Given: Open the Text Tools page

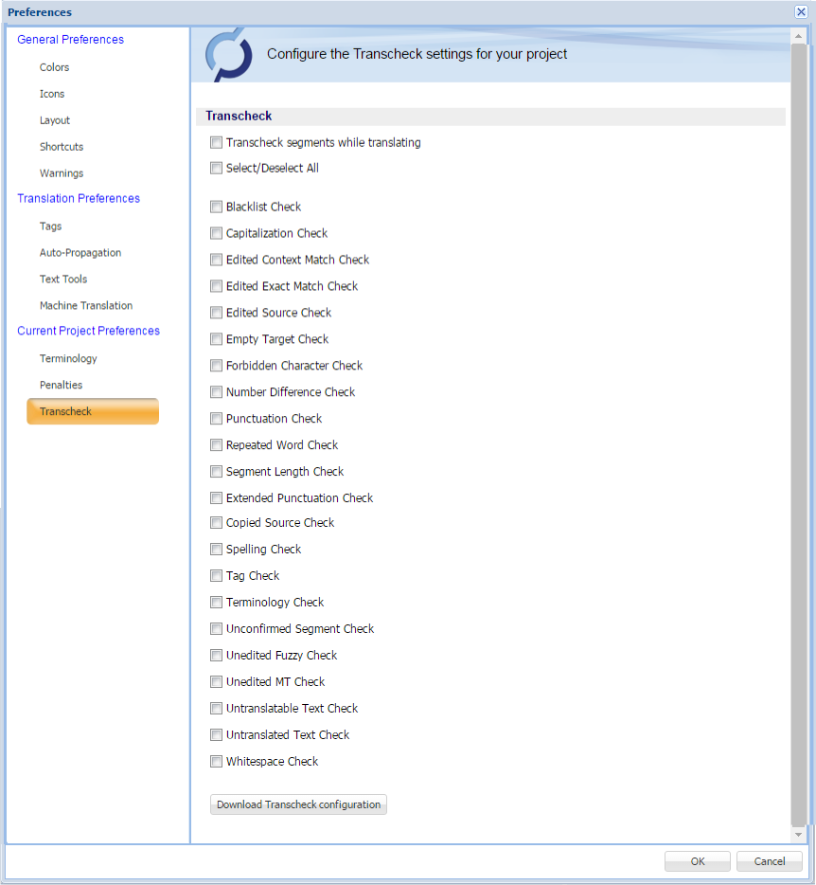Looking at the screenshot, I should click(63, 279).
